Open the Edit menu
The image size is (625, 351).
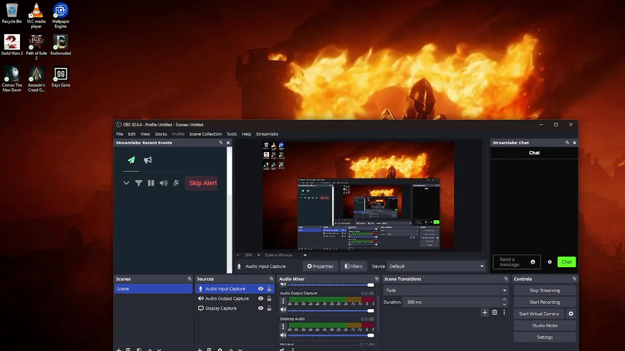132,134
